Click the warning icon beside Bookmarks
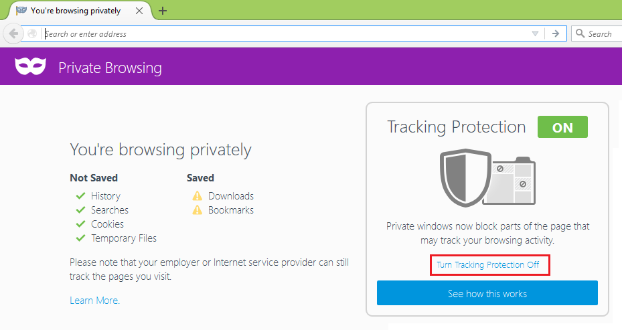622x330 pixels. click(197, 210)
